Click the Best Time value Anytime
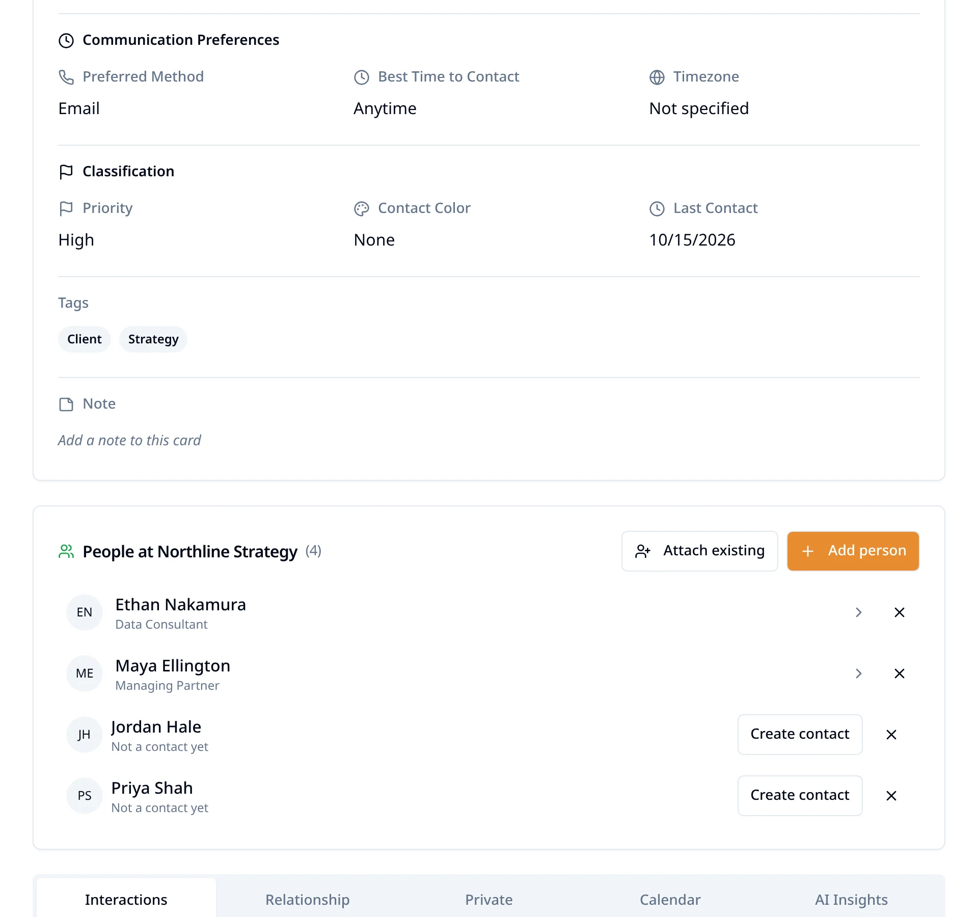 (385, 109)
